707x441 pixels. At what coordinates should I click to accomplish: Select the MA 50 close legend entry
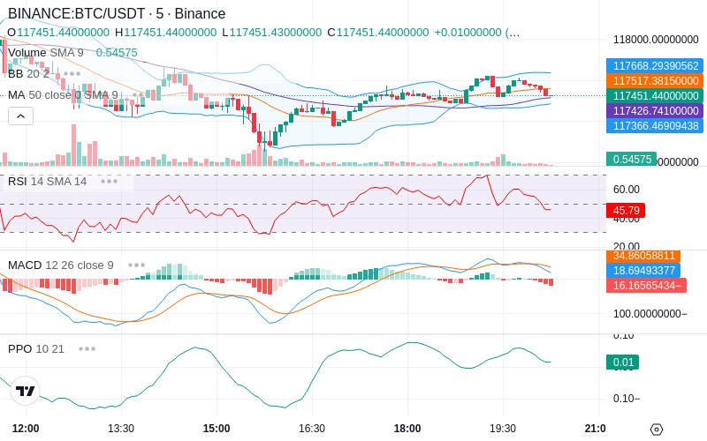[x=63, y=95]
